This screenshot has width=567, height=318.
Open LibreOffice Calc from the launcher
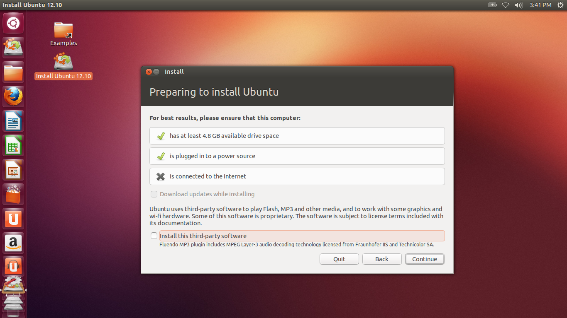tap(13, 145)
